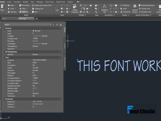
Task: Collapse the 3D Visualization section
Action: click(x=60, y=52)
